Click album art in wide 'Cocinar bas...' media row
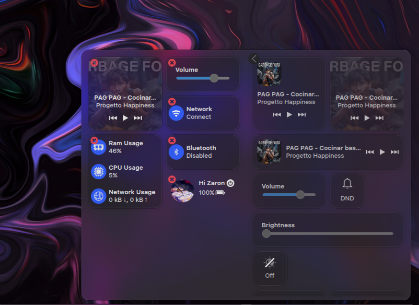Screen dimensions: 419x305 269,152
